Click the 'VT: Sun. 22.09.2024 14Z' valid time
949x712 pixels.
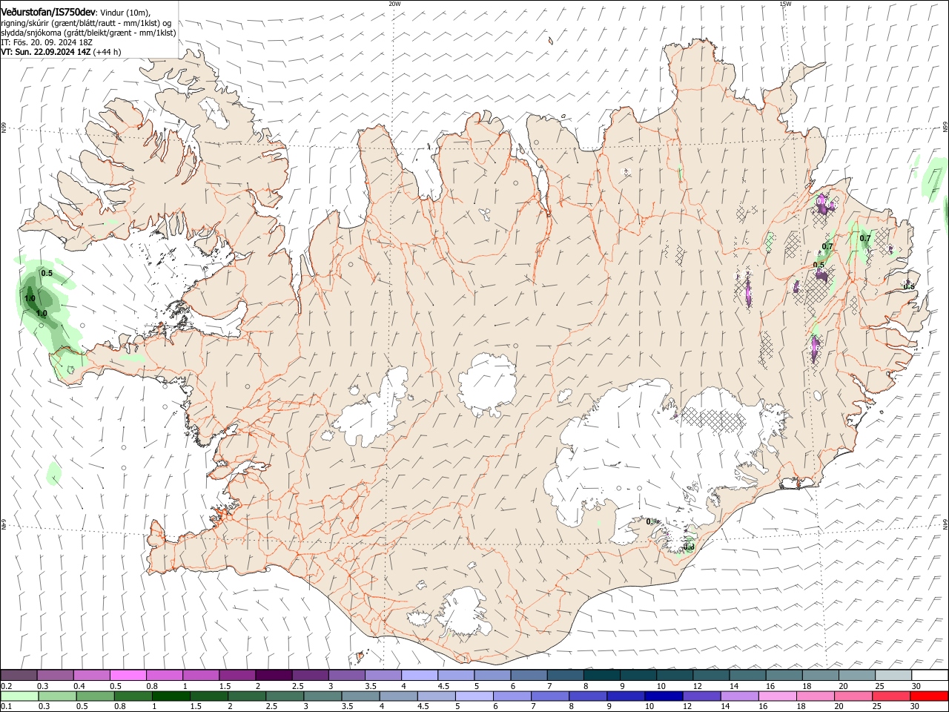tap(45, 52)
